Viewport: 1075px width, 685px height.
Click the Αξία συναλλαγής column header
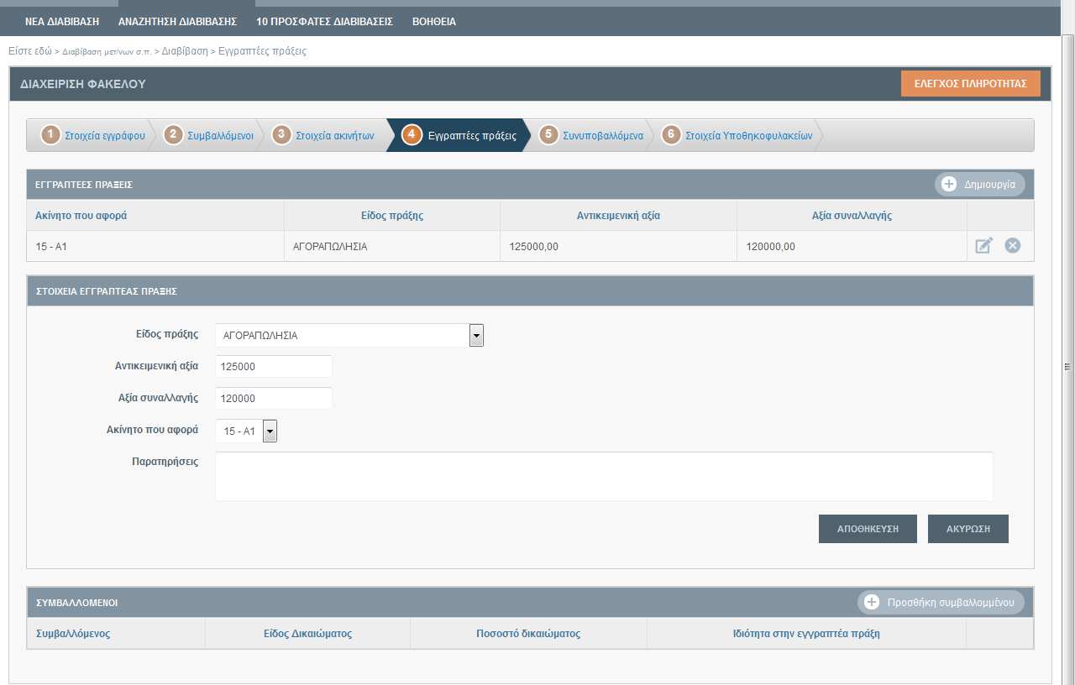coord(852,216)
